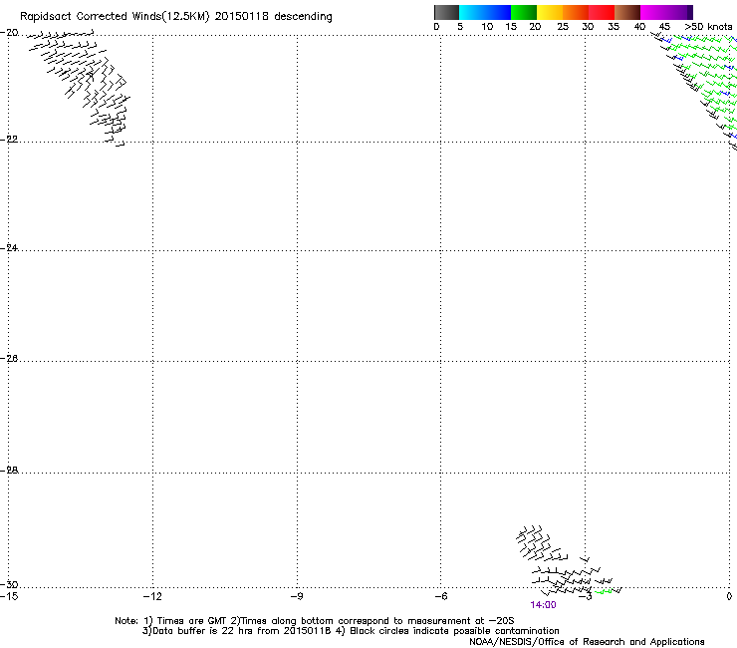The width and height of the screenshot is (737, 648).
Task: Pick the red 30-35 knots legend band
Action: coord(602,12)
